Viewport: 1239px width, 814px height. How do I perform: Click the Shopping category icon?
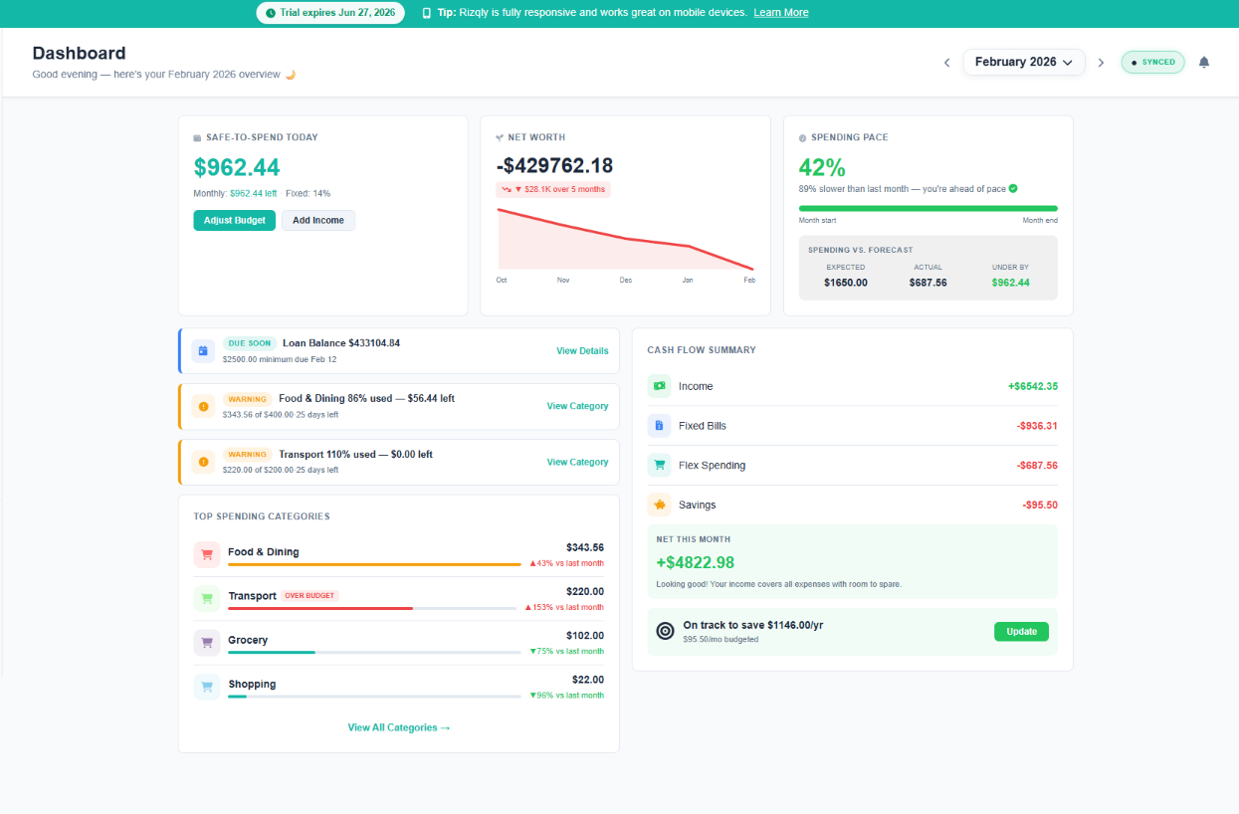(x=206, y=687)
